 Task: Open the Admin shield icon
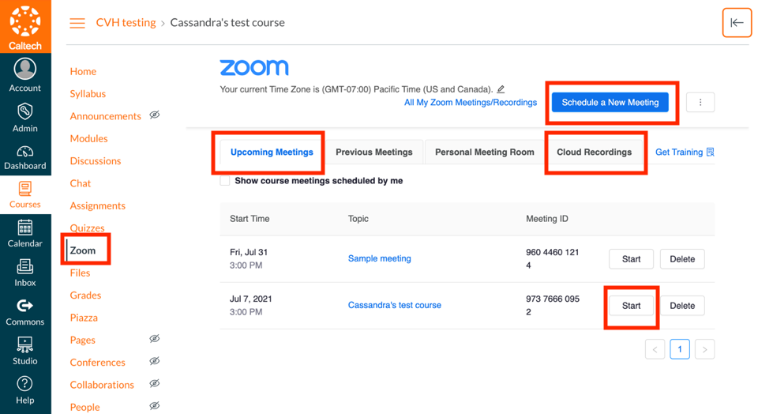pos(25,111)
